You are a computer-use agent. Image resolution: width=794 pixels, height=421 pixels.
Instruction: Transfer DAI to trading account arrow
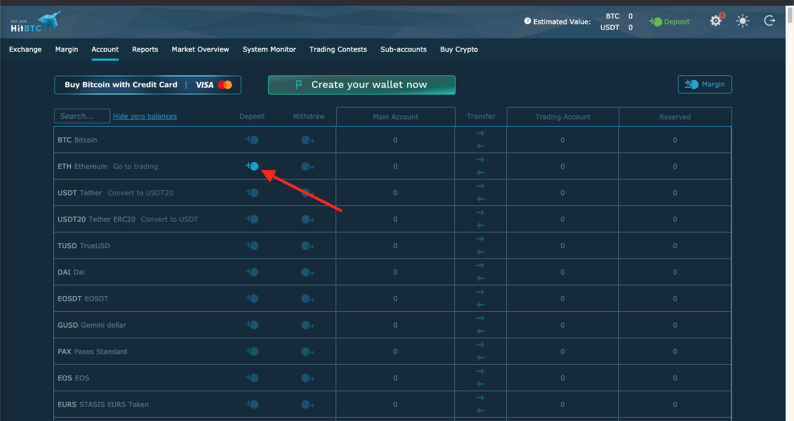tap(480, 266)
